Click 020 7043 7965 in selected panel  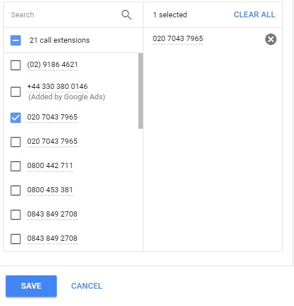[178, 39]
